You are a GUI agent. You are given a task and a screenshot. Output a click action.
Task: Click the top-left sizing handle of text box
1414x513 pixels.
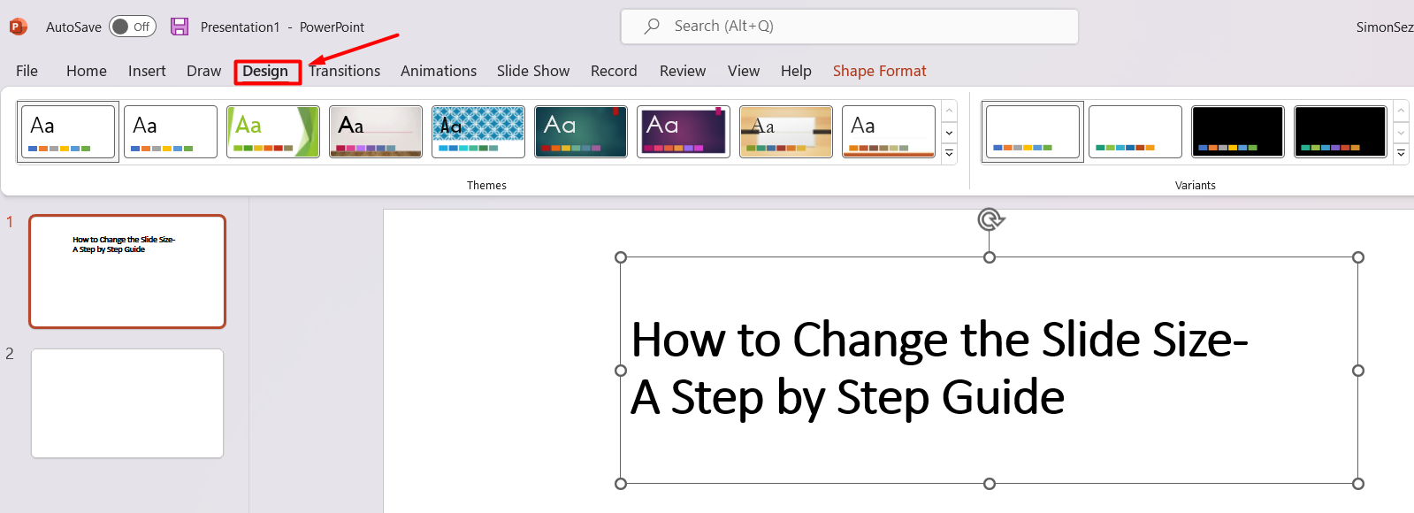(x=621, y=257)
